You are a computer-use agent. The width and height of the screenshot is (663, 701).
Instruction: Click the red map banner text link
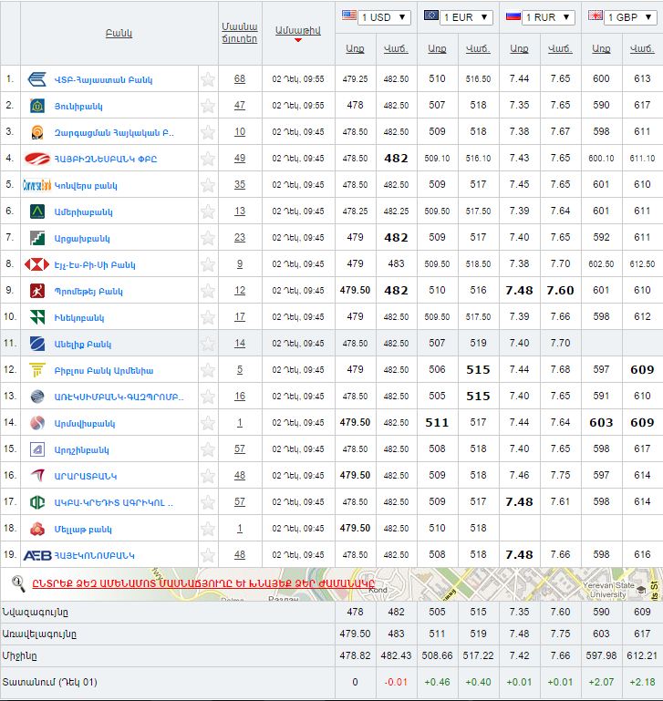point(202,583)
